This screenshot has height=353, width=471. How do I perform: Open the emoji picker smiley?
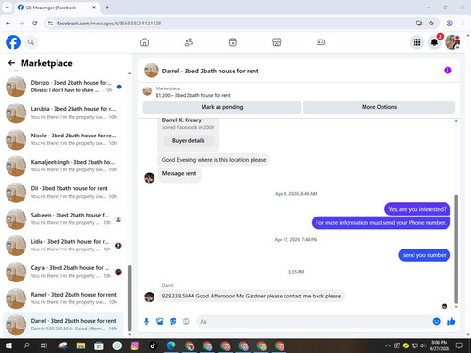tap(436, 321)
